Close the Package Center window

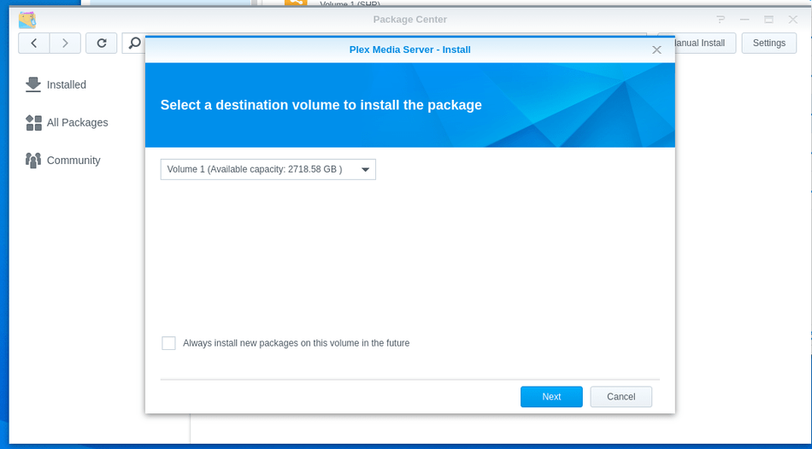[793, 20]
